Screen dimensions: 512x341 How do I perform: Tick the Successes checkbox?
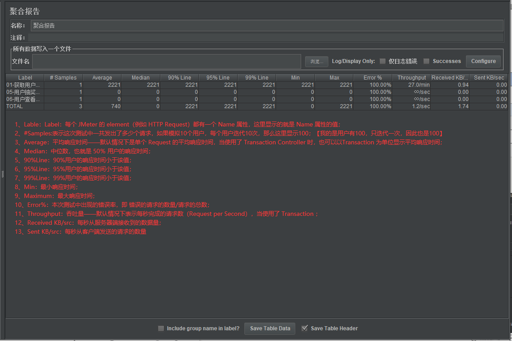(427, 61)
